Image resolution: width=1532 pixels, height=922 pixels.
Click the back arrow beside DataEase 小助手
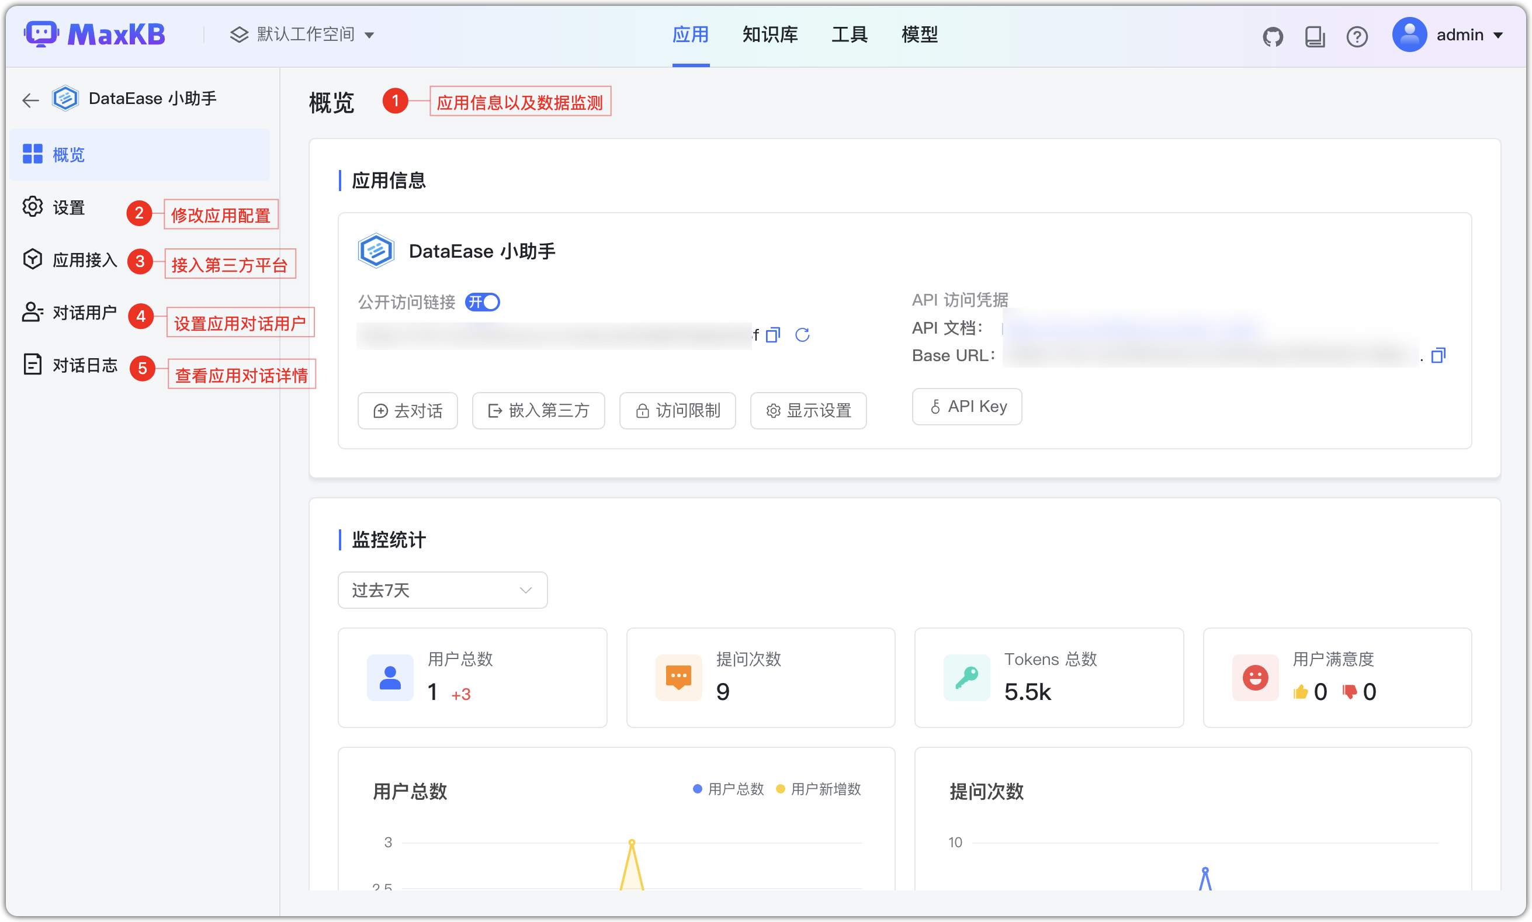[x=30, y=99]
